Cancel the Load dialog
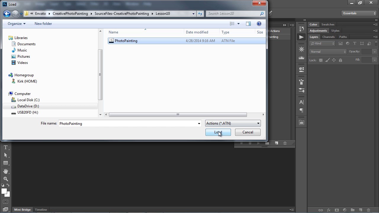379x213 pixels. coord(248,132)
